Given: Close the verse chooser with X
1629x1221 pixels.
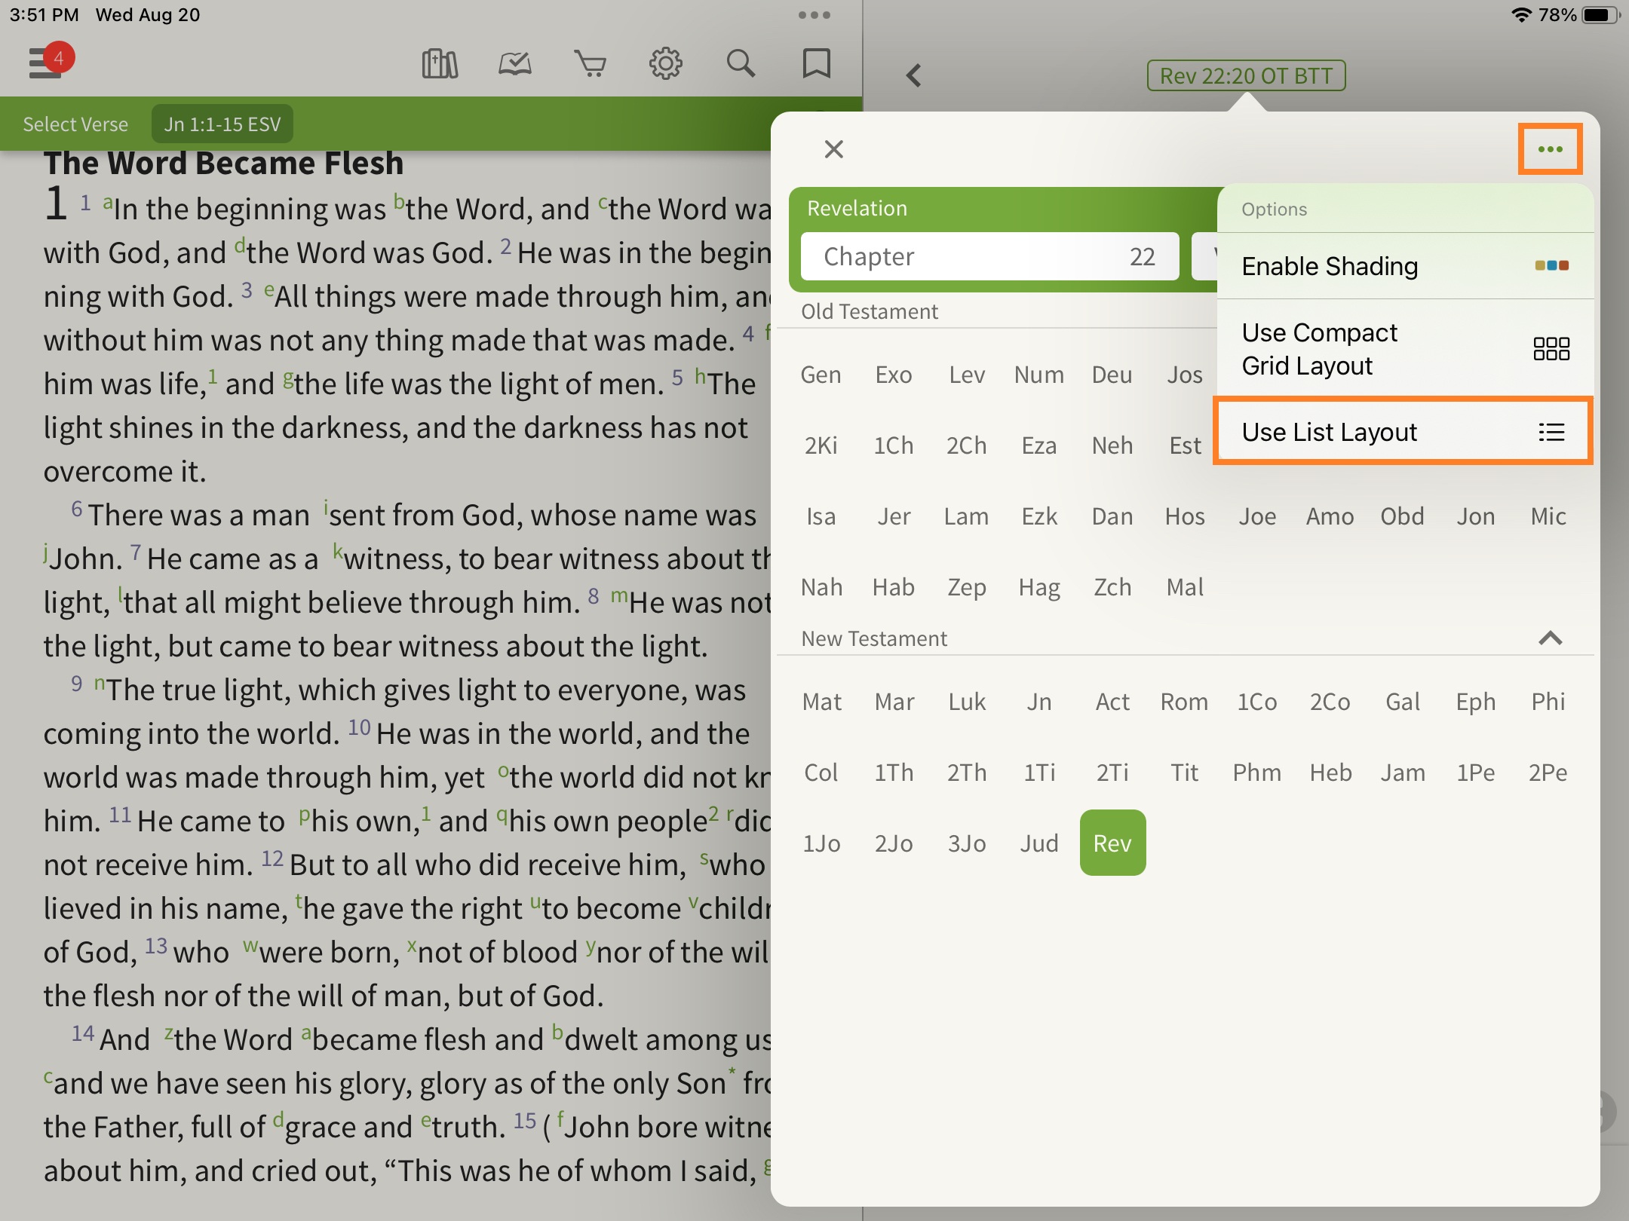Looking at the screenshot, I should tap(833, 149).
